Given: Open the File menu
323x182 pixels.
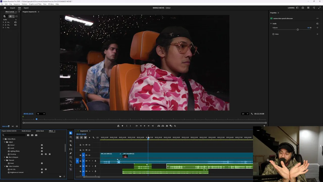Looking at the screenshot, I should [x=2, y=4].
